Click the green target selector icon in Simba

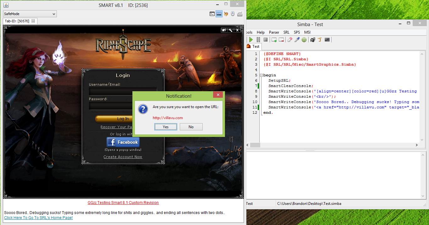(304, 40)
